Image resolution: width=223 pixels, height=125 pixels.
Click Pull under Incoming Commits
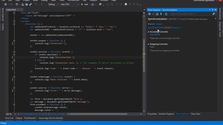(x=158, y=35)
